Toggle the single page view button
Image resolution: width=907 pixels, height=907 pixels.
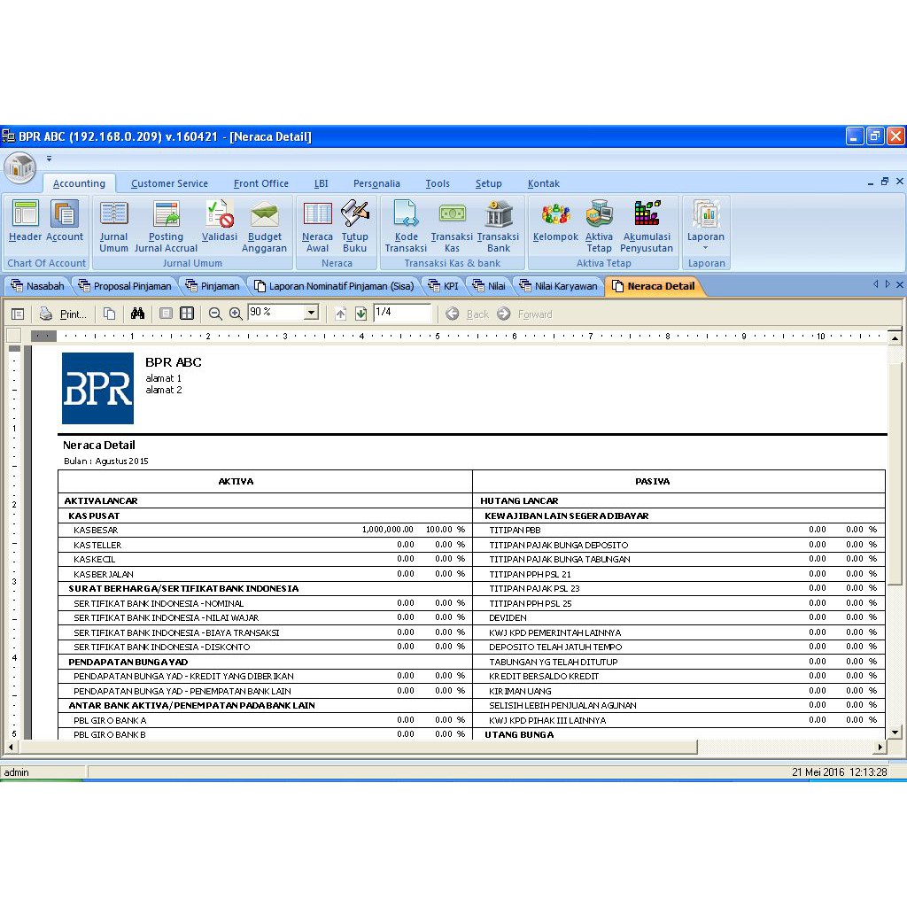coord(166,314)
